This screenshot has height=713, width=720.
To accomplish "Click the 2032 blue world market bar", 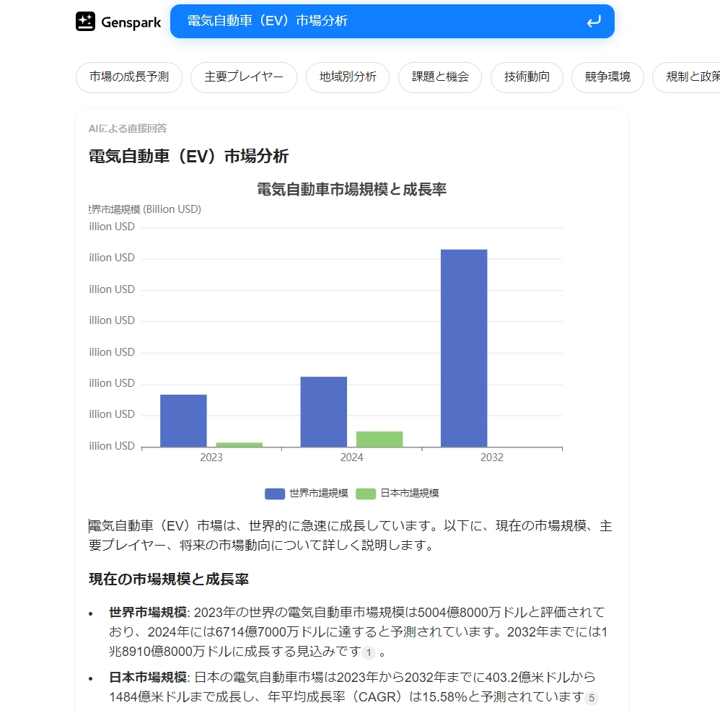I will tap(464, 349).
